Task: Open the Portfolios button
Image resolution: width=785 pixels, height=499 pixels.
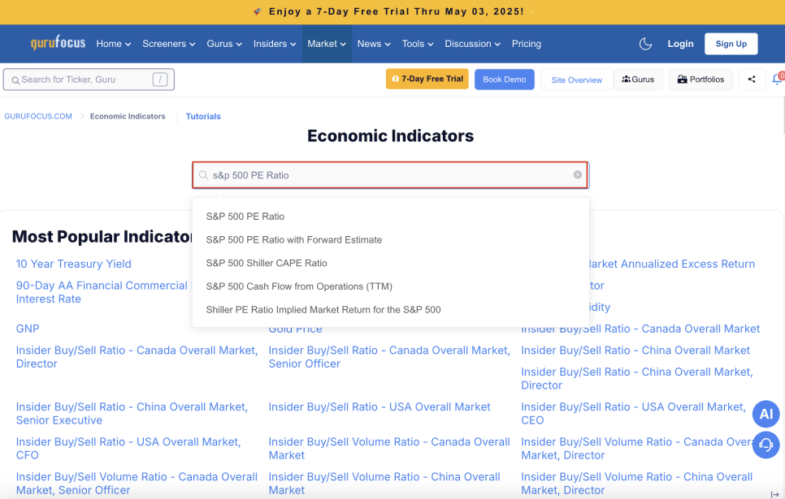Action: 700,80
